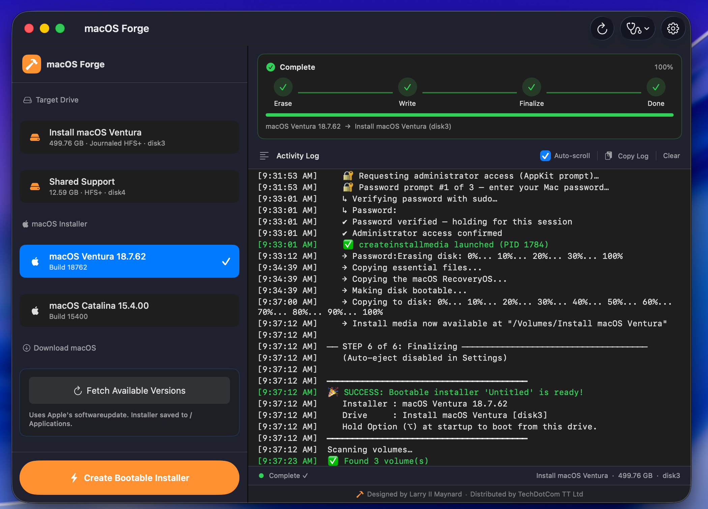708x509 pixels.
Task: Click the green progress bar
Action: click(469, 115)
